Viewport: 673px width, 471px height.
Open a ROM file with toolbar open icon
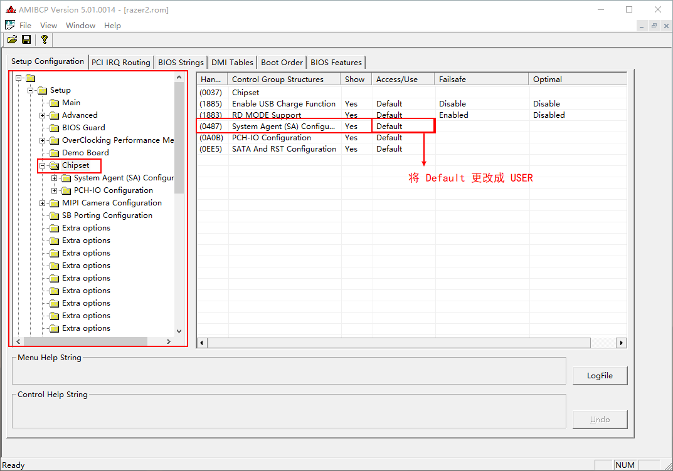pos(12,40)
